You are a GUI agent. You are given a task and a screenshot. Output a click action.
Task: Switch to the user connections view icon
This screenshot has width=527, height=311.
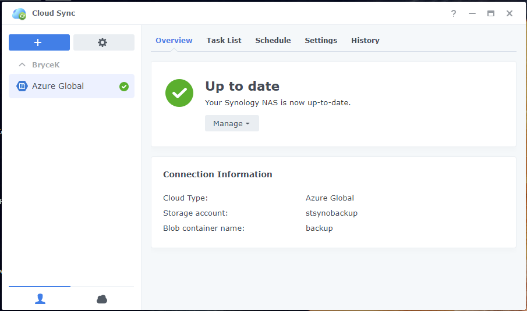click(40, 299)
